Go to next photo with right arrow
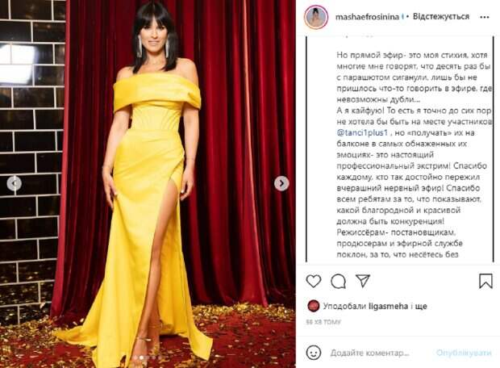 [281, 183]
